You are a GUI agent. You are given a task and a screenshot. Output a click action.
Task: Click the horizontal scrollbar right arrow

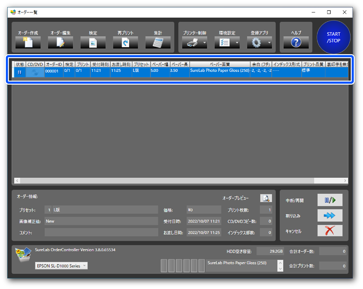pyautogui.click(x=345, y=181)
